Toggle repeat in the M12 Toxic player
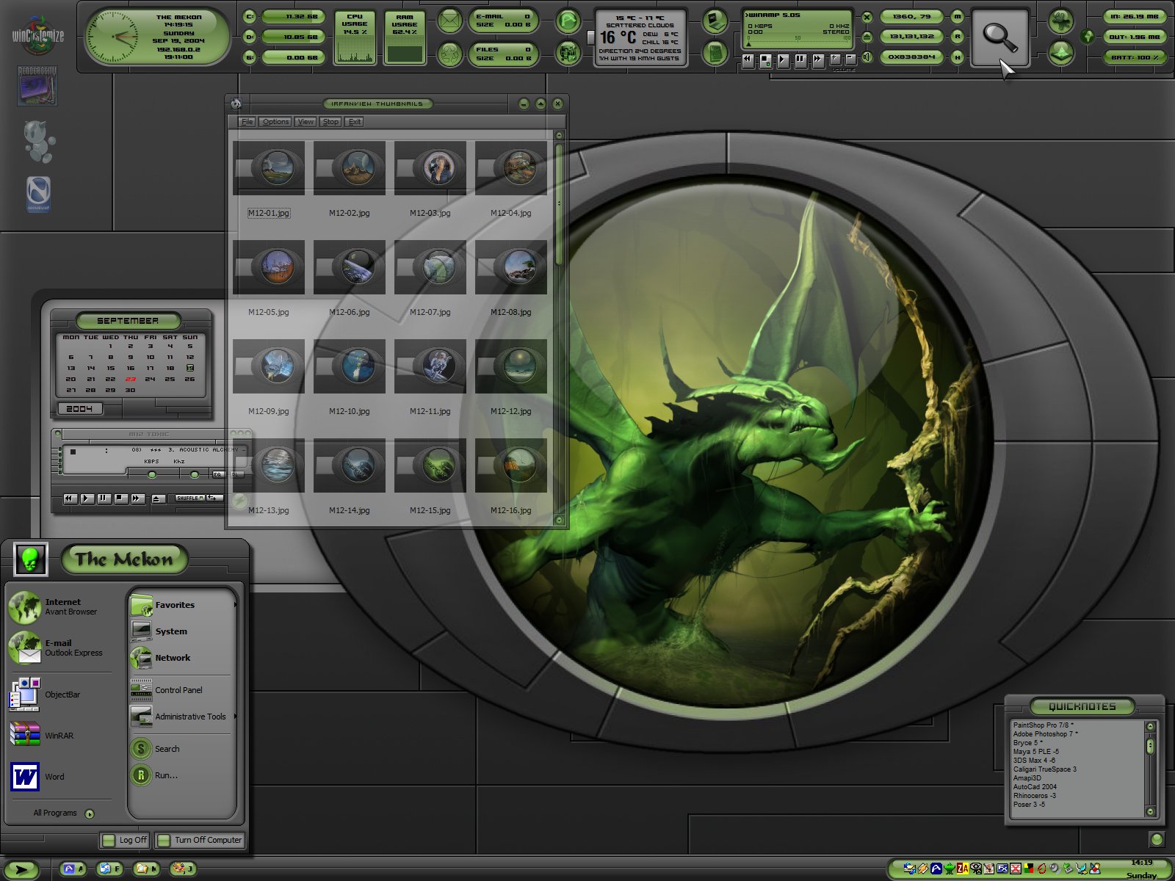Image resolution: width=1175 pixels, height=881 pixels. point(213,498)
